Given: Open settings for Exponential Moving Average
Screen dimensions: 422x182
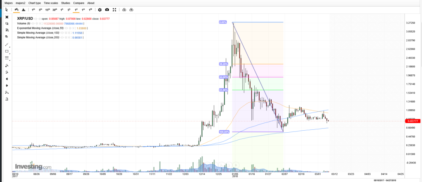Looking at the screenshot, I should coord(70,28).
